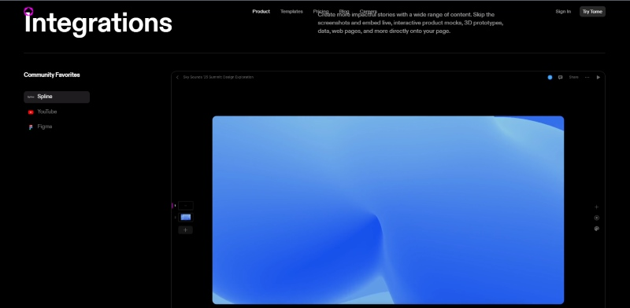630x308 pixels.
Task: Select the YouTube integration tab
Action: click(57, 112)
